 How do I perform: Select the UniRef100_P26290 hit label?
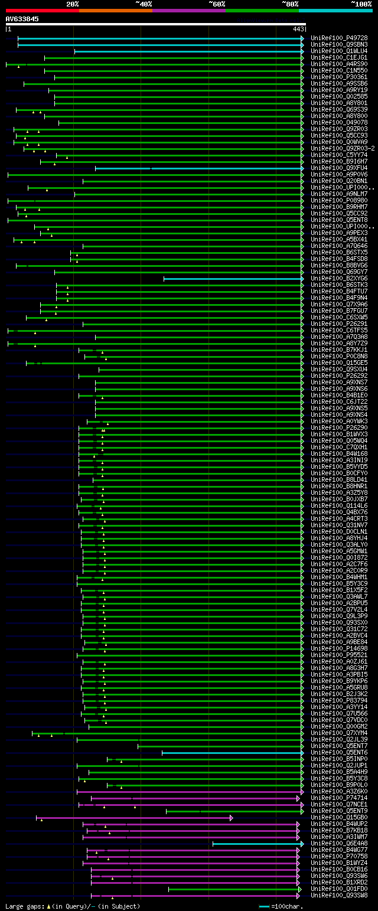click(339, 428)
